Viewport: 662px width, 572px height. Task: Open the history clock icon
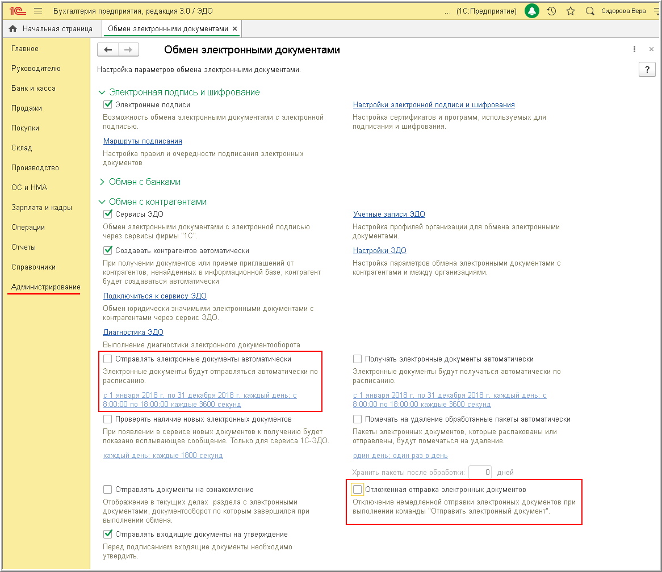click(x=551, y=11)
